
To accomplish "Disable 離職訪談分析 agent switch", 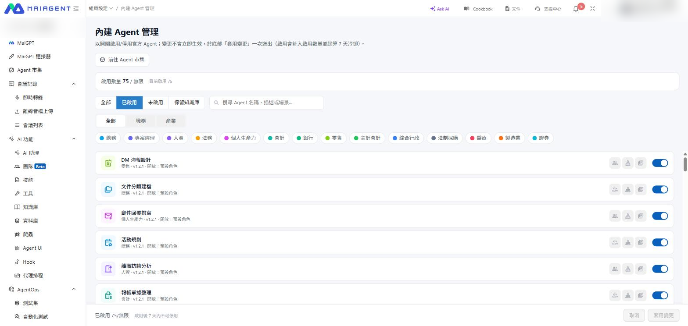I will pos(660,269).
